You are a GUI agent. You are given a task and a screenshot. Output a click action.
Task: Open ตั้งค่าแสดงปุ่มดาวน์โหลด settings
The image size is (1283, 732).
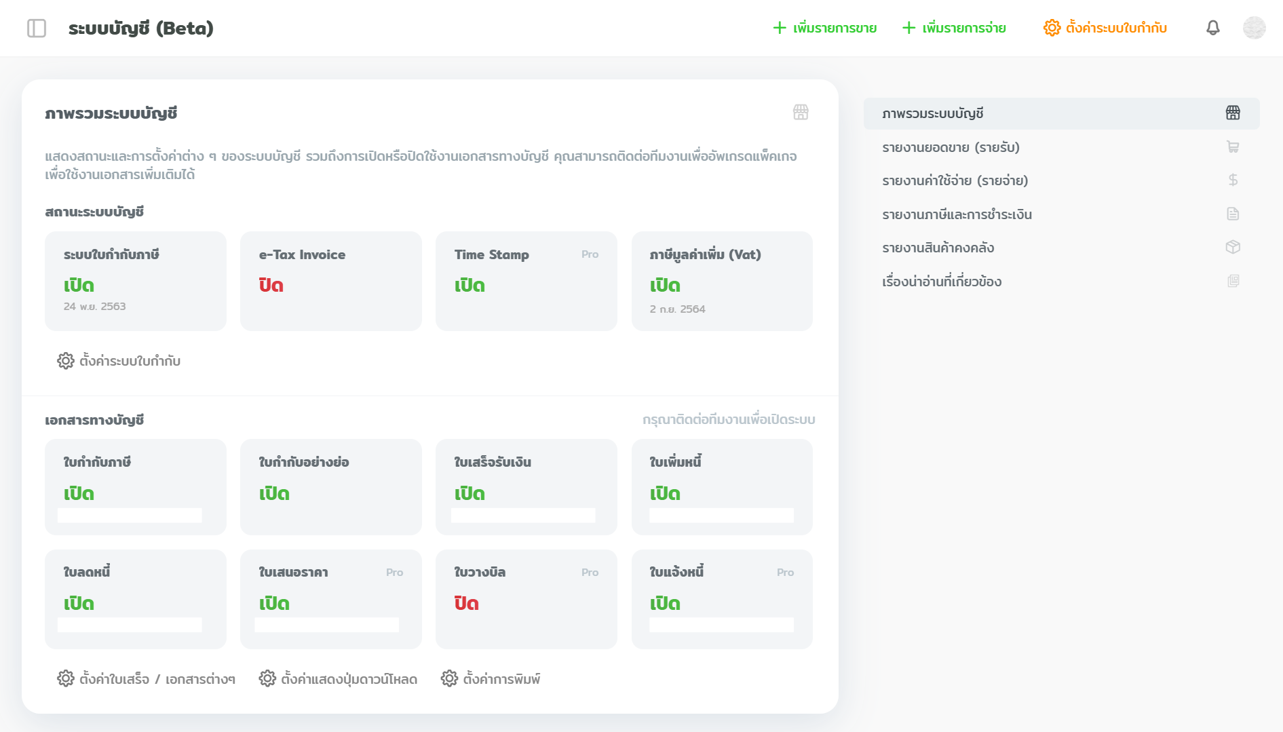[x=338, y=679]
